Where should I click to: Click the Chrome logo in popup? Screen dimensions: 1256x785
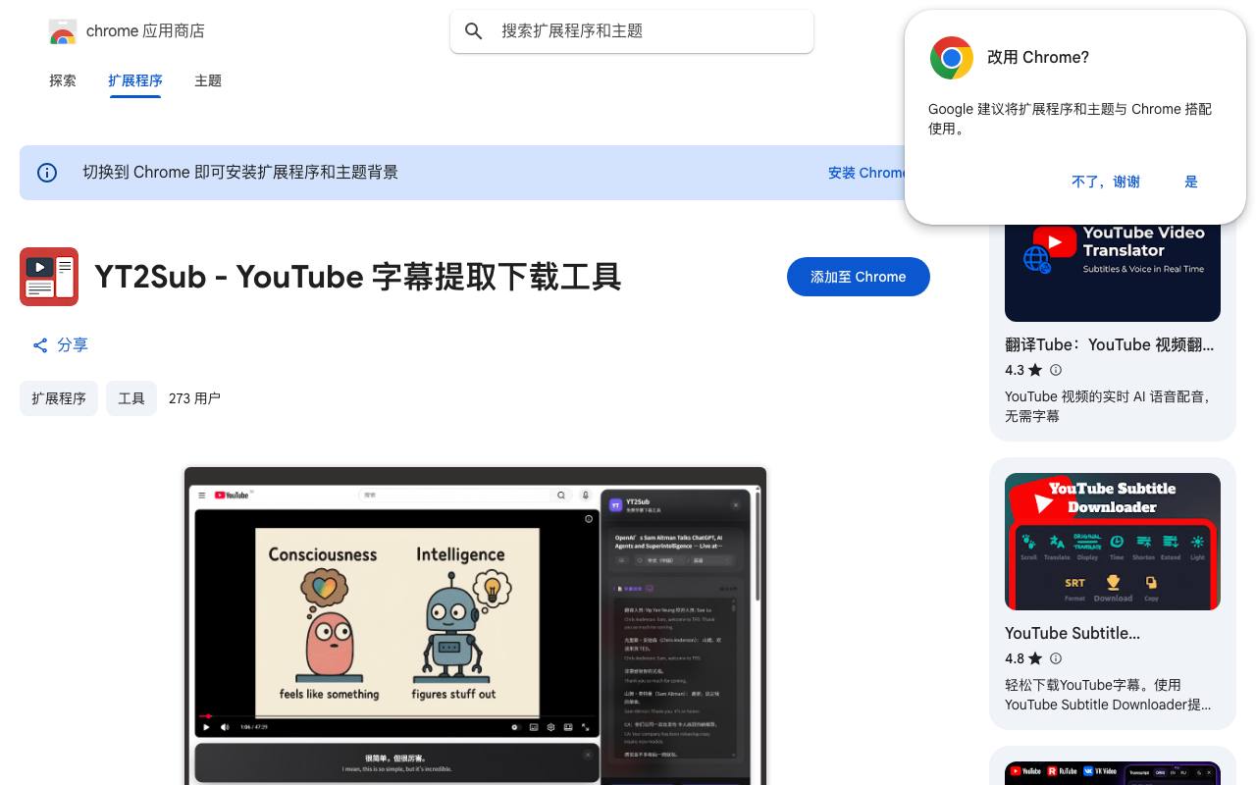(952, 58)
